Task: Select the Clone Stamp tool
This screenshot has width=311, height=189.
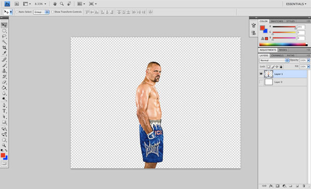Action: coord(4,71)
